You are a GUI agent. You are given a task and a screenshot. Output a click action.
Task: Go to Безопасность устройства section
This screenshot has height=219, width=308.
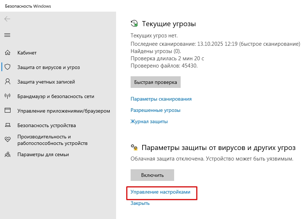pyautogui.click(x=46, y=125)
